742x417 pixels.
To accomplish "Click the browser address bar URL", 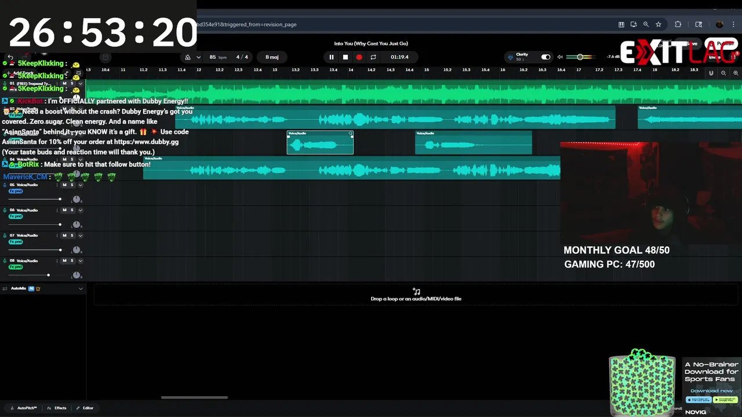I will pos(246,24).
